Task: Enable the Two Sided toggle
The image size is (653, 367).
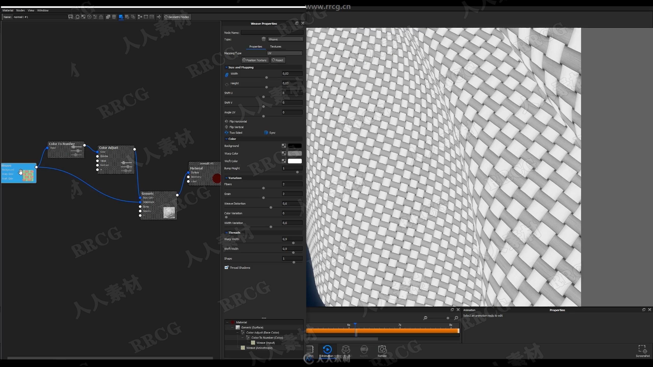Action: click(x=227, y=132)
